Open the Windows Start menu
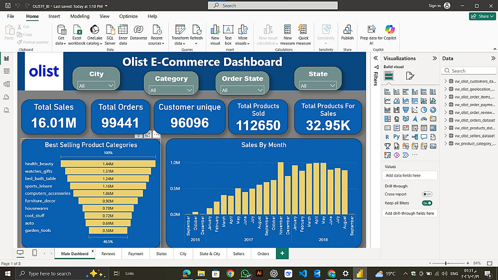Image resolution: width=498 pixels, height=280 pixels. click(x=7, y=274)
